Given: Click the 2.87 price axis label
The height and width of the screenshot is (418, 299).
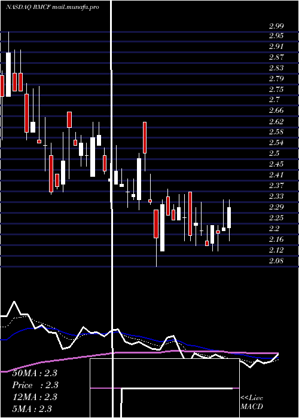Looking at the screenshot, I should click(276, 57).
